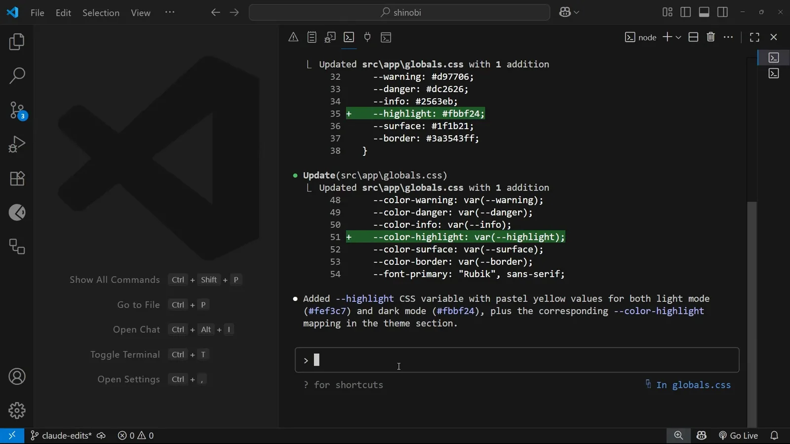This screenshot has height=444, width=790.
Task: Click the '#fef3c7' color code in summary
Action: 328,311
